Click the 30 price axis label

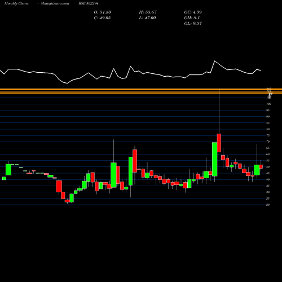(x=268, y=192)
